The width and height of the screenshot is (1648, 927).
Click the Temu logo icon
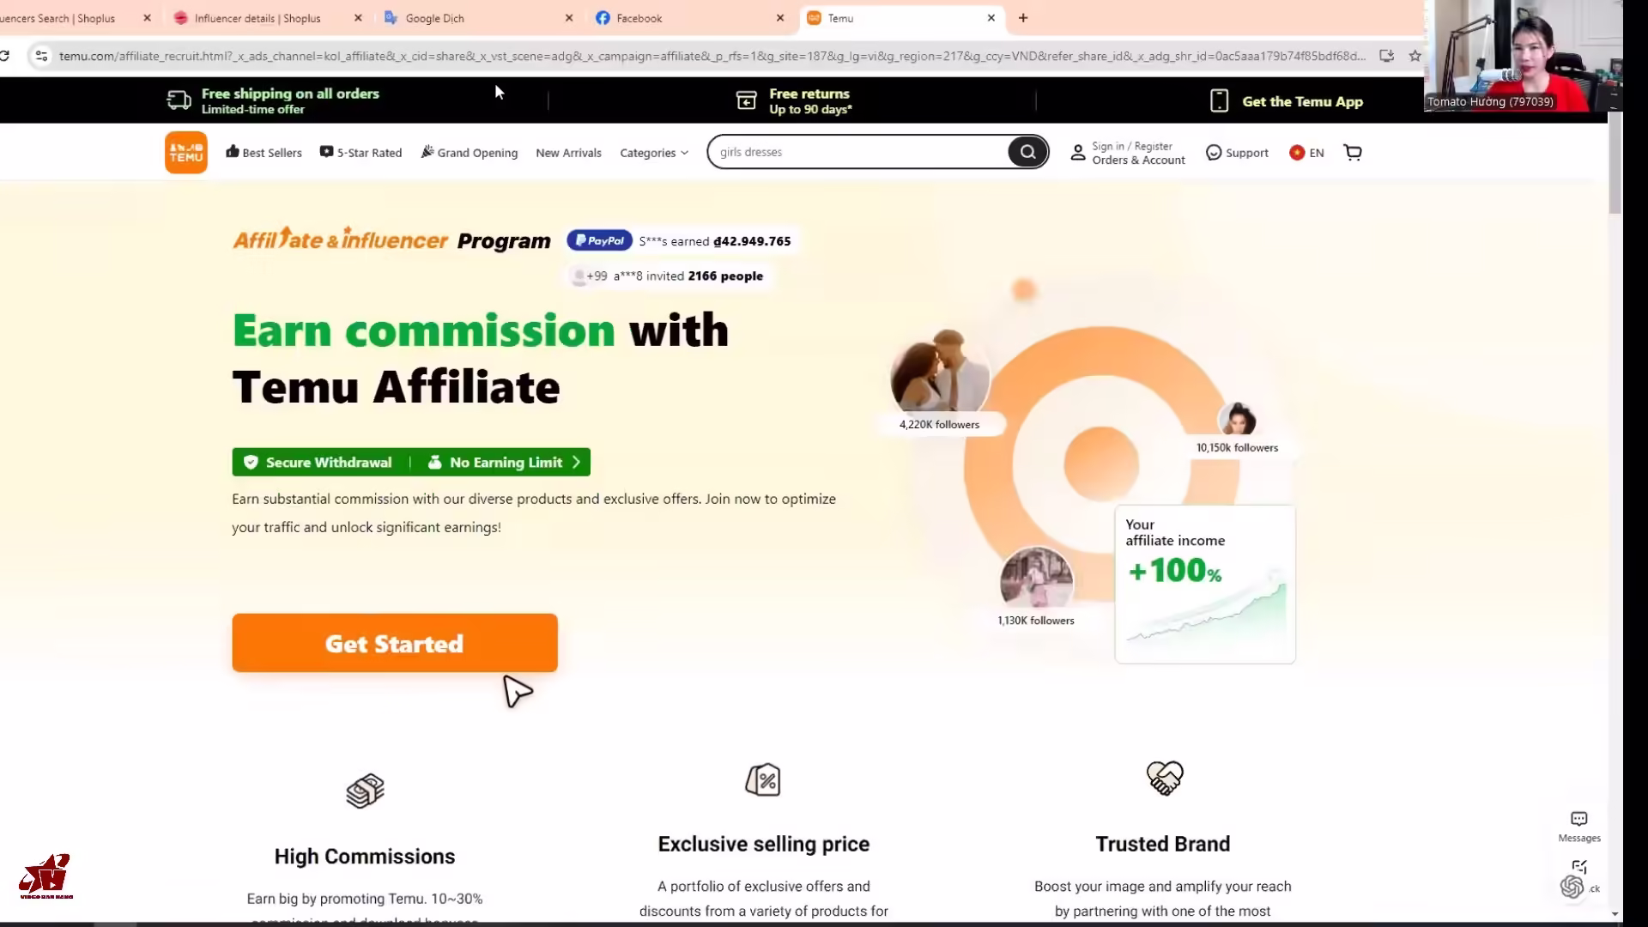click(186, 153)
